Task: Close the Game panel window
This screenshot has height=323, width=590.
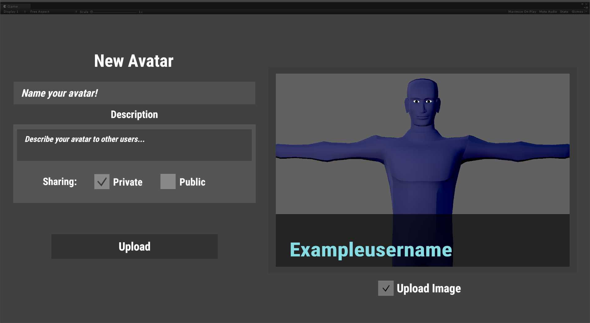Action: tap(586, 4)
